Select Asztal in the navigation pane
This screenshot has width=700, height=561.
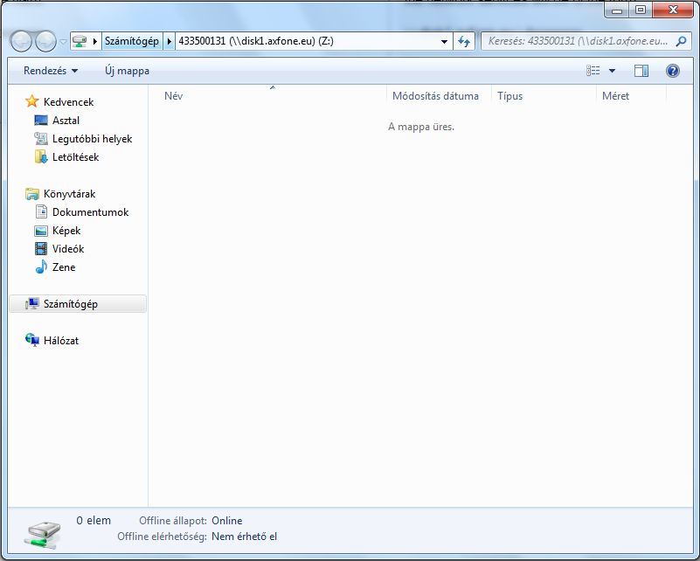(x=66, y=121)
